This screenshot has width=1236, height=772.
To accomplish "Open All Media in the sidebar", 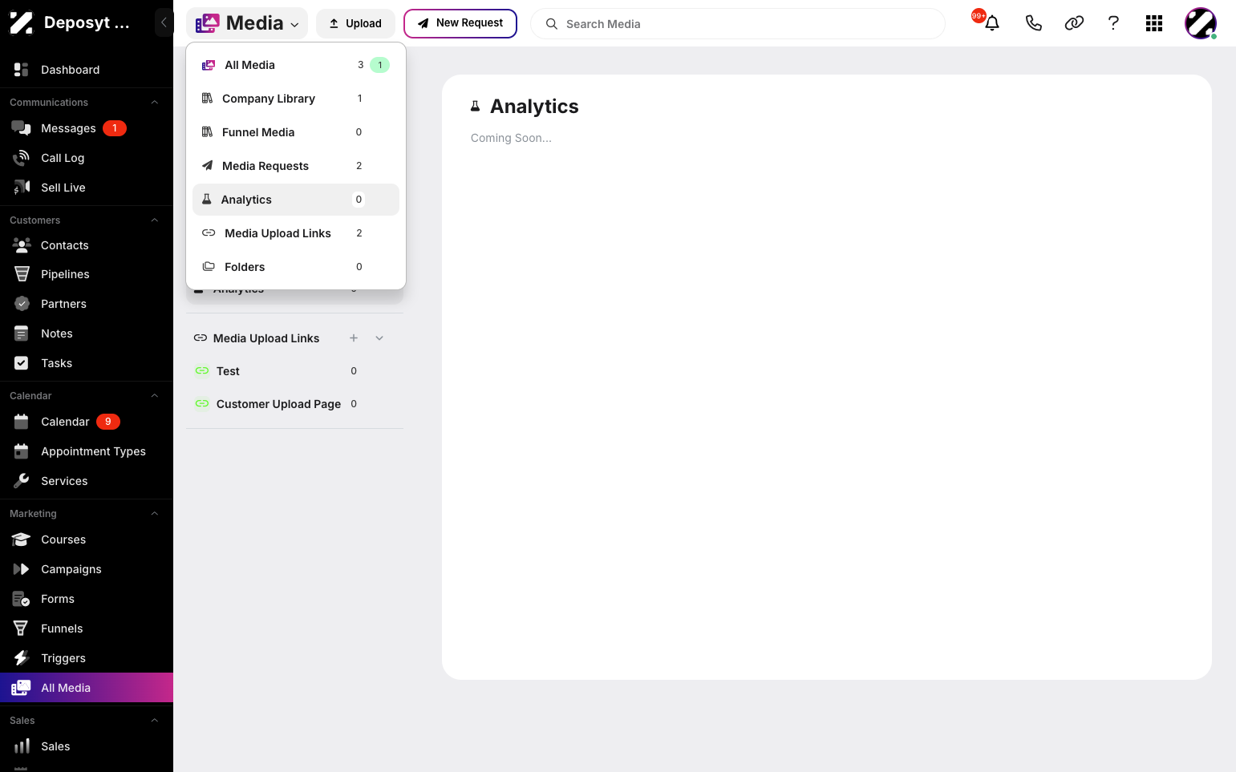I will [87, 688].
